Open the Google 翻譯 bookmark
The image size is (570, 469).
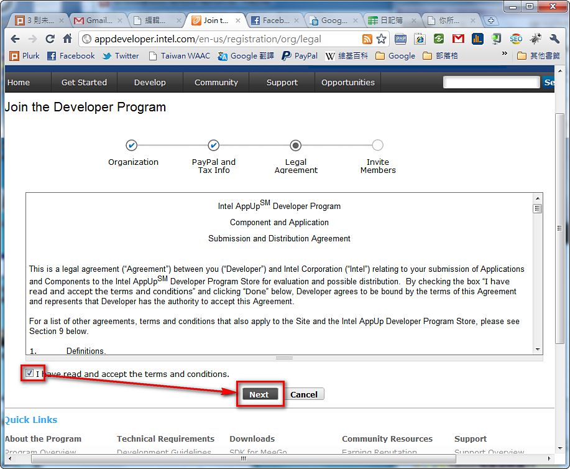(246, 55)
